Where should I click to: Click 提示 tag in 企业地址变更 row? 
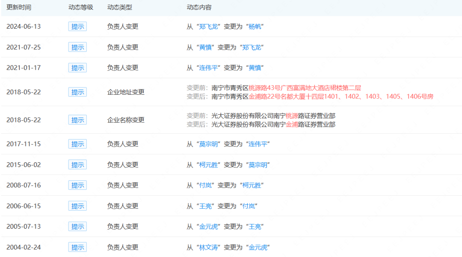click(x=77, y=92)
